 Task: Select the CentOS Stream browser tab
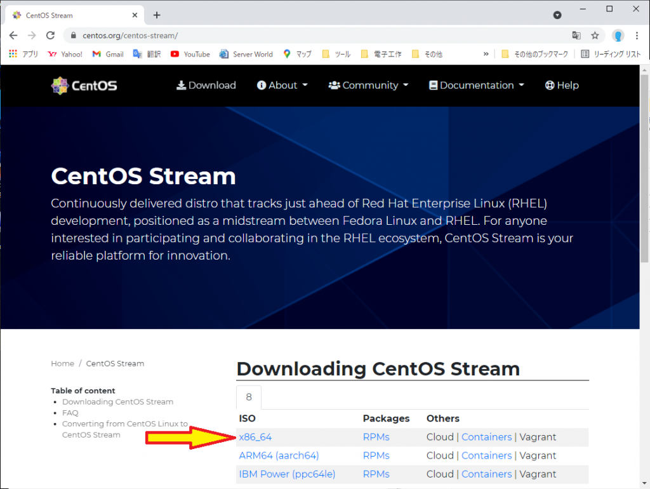(x=75, y=15)
